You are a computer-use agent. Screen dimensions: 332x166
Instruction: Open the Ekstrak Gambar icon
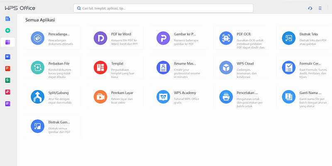pos(37,126)
